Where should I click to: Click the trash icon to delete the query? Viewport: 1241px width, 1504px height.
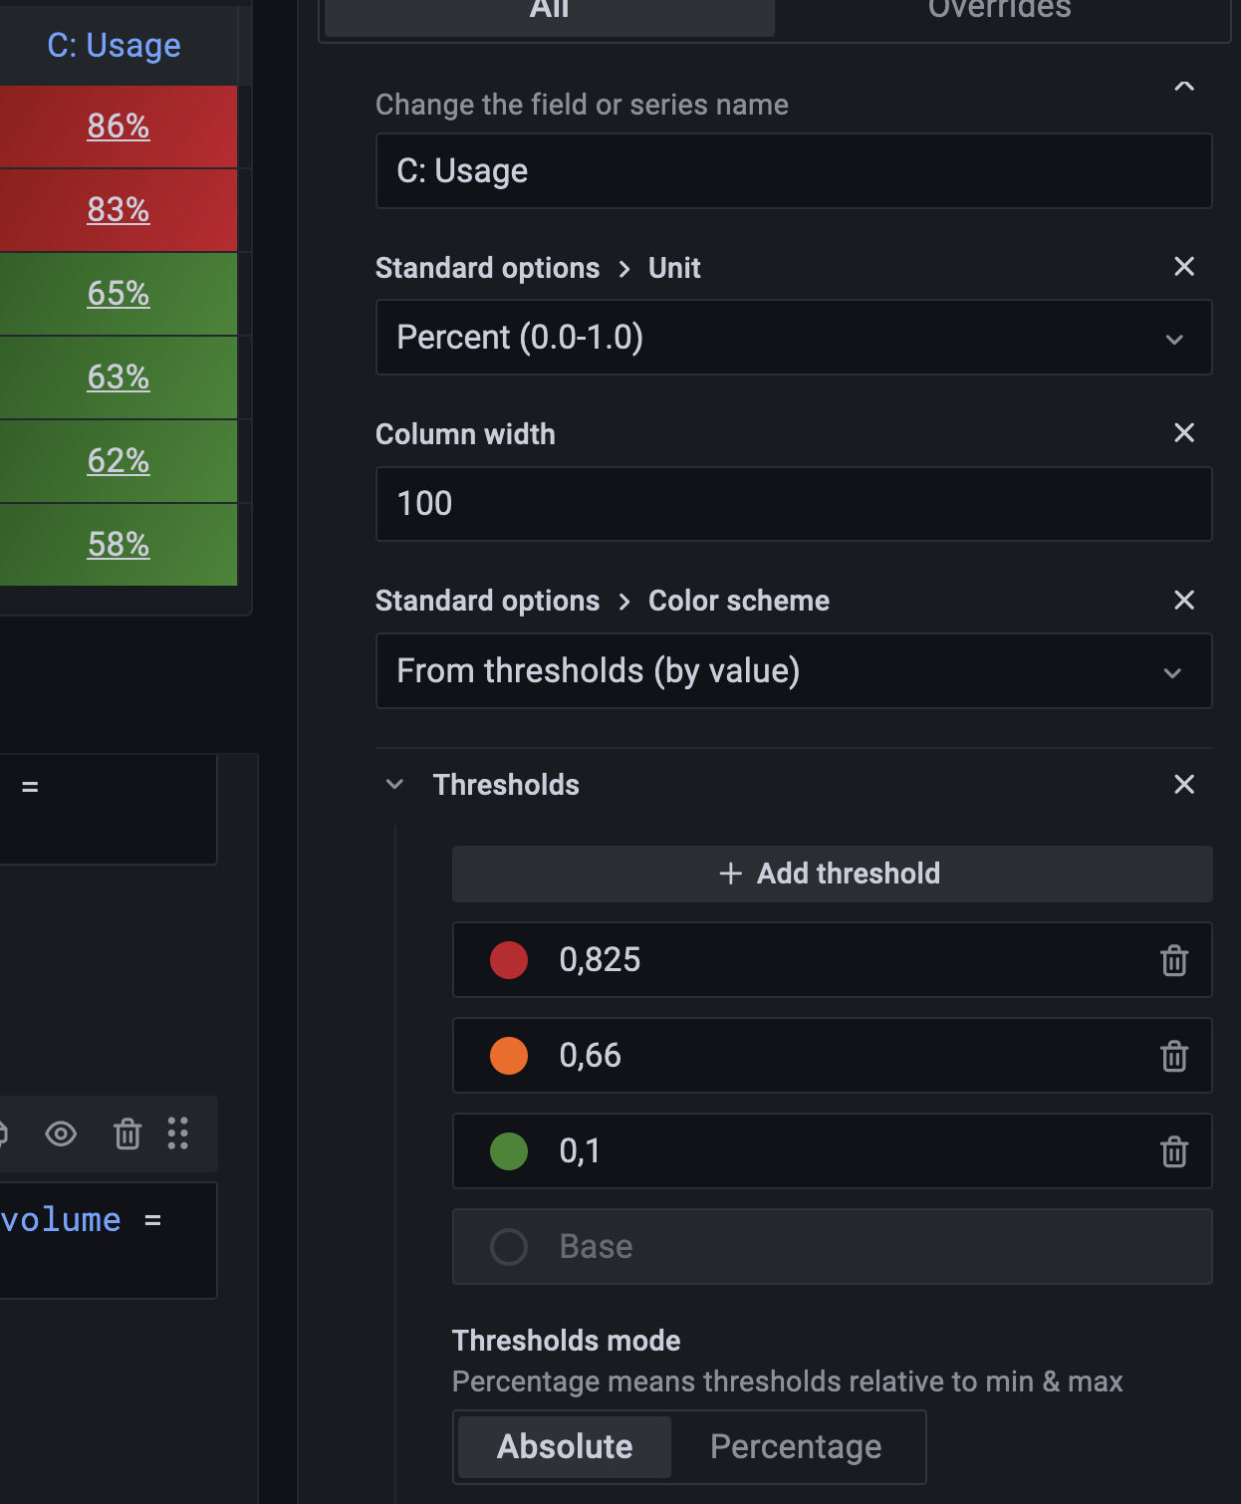(126, 1133)
